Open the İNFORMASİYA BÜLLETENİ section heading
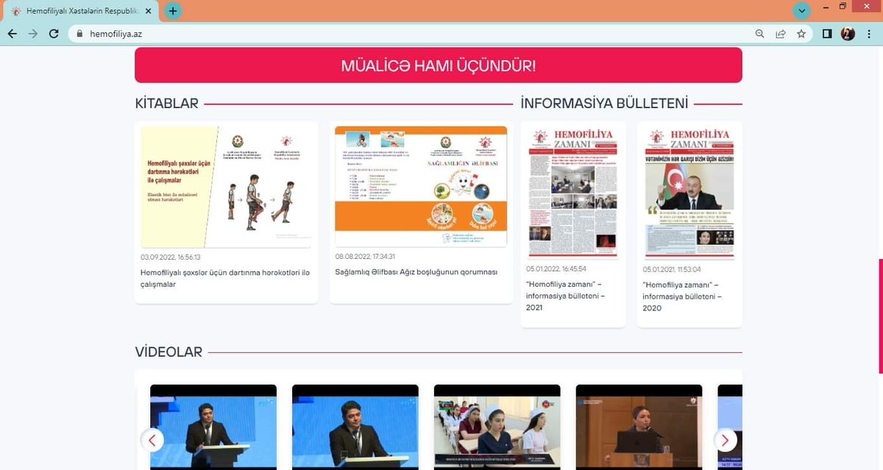 pos(604,104)
